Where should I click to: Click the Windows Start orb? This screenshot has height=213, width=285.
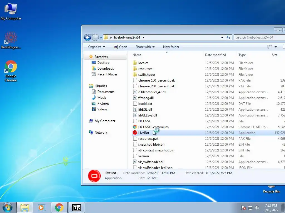[x=8, y=207]
